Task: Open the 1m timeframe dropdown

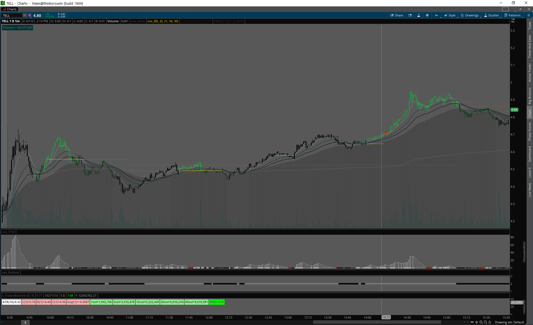Action: point(437,15)
